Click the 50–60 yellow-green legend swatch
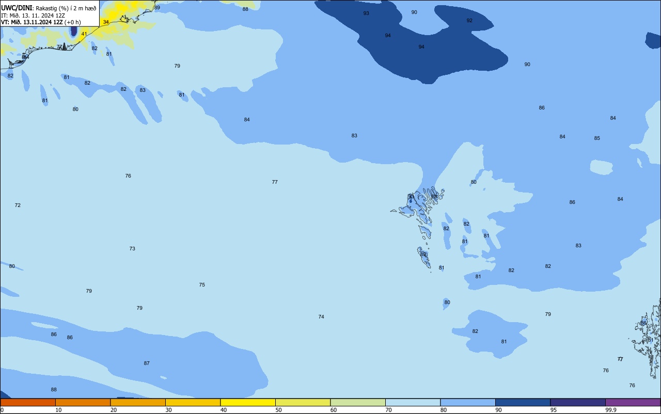661x414 pixels. [x=303, y=402]
